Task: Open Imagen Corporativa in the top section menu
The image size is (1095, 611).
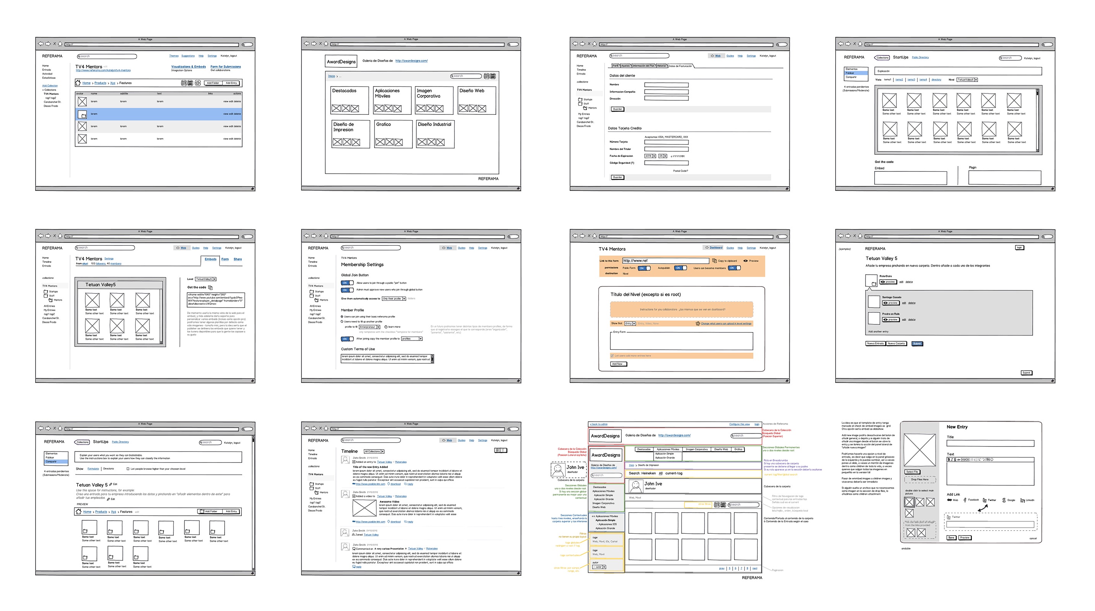Action: point(696,449)
